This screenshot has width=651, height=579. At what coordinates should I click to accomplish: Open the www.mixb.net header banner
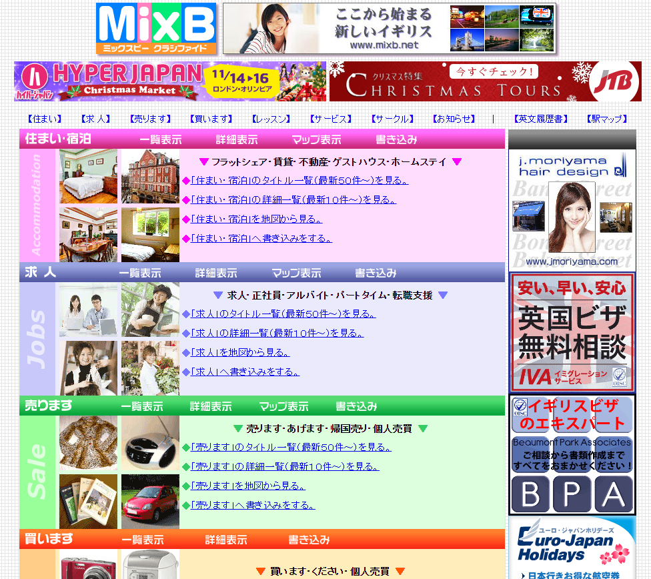390,28
